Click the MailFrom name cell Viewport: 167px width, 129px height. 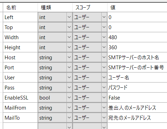point(20,108)
